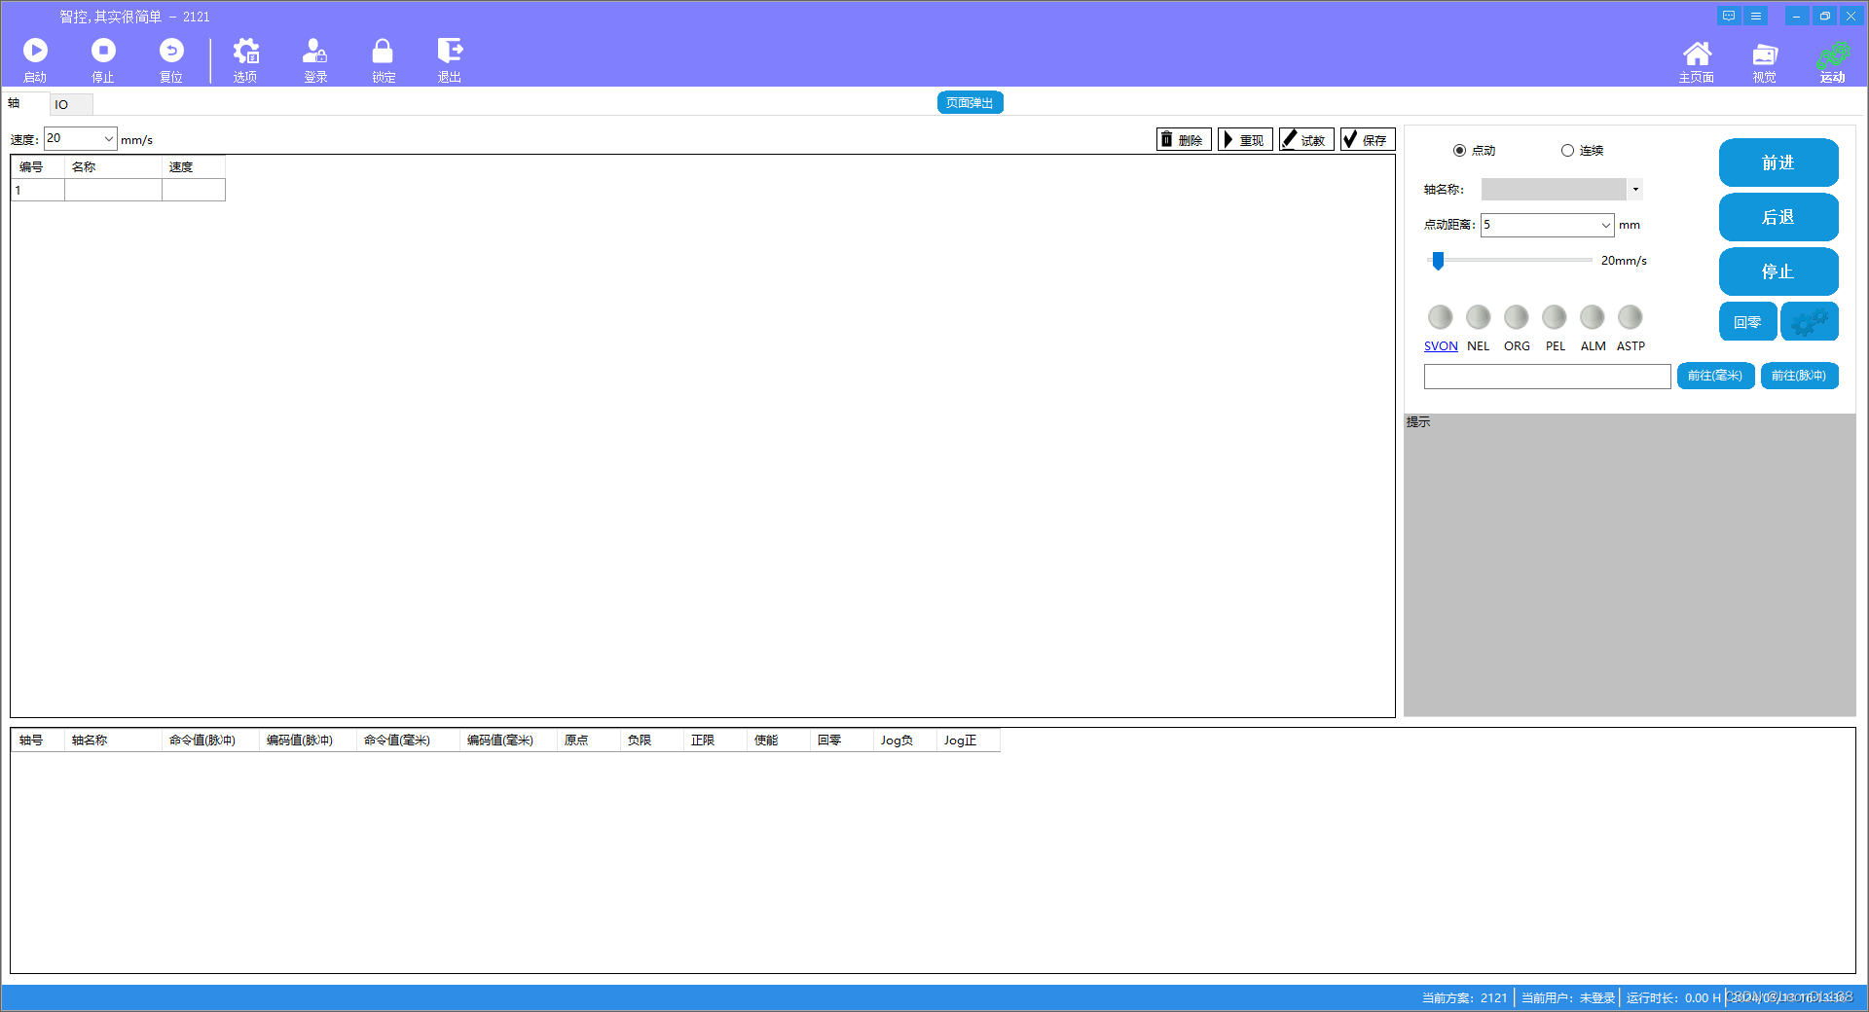Image resolution: width=1869 pixels, height=1012 pixels.
Task: Click the Jog正 column header
Action: pos(968,741)
